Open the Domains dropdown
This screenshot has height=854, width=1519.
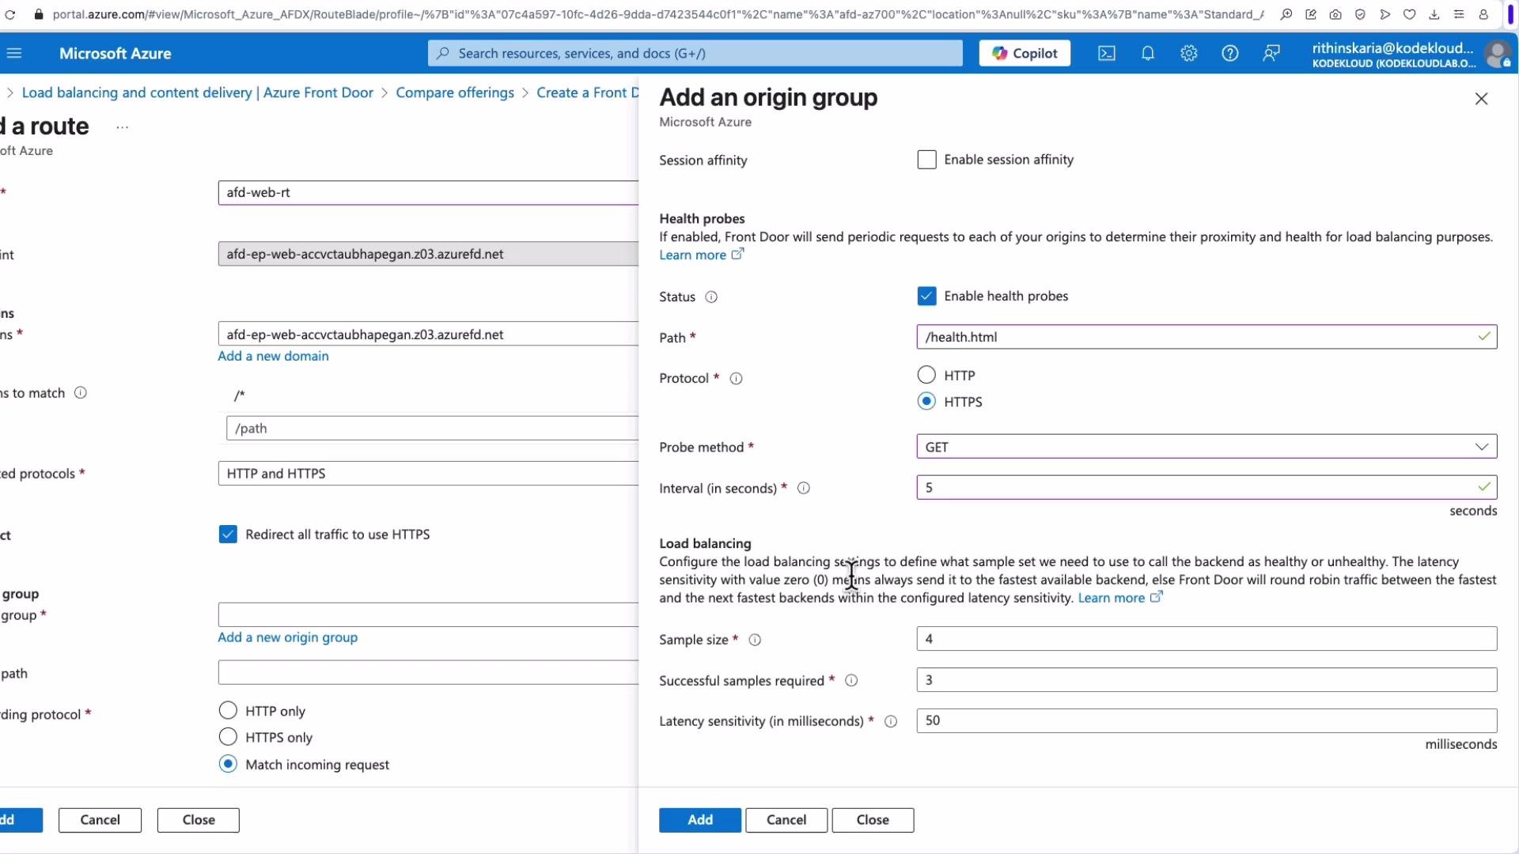point(428,334)
